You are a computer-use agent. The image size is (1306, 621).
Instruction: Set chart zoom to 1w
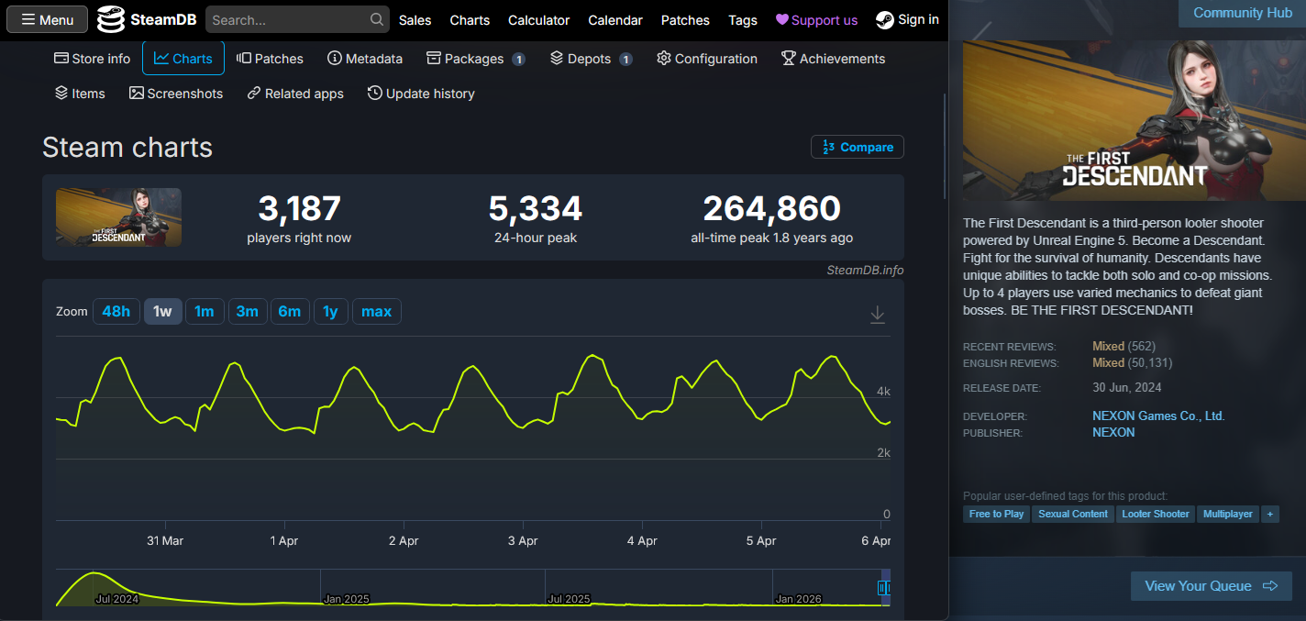(162, 312)
